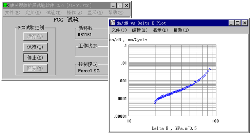The image size is (251, 134).
Task: Open 文件(F) menu in plot window
Action: (119, 30)
